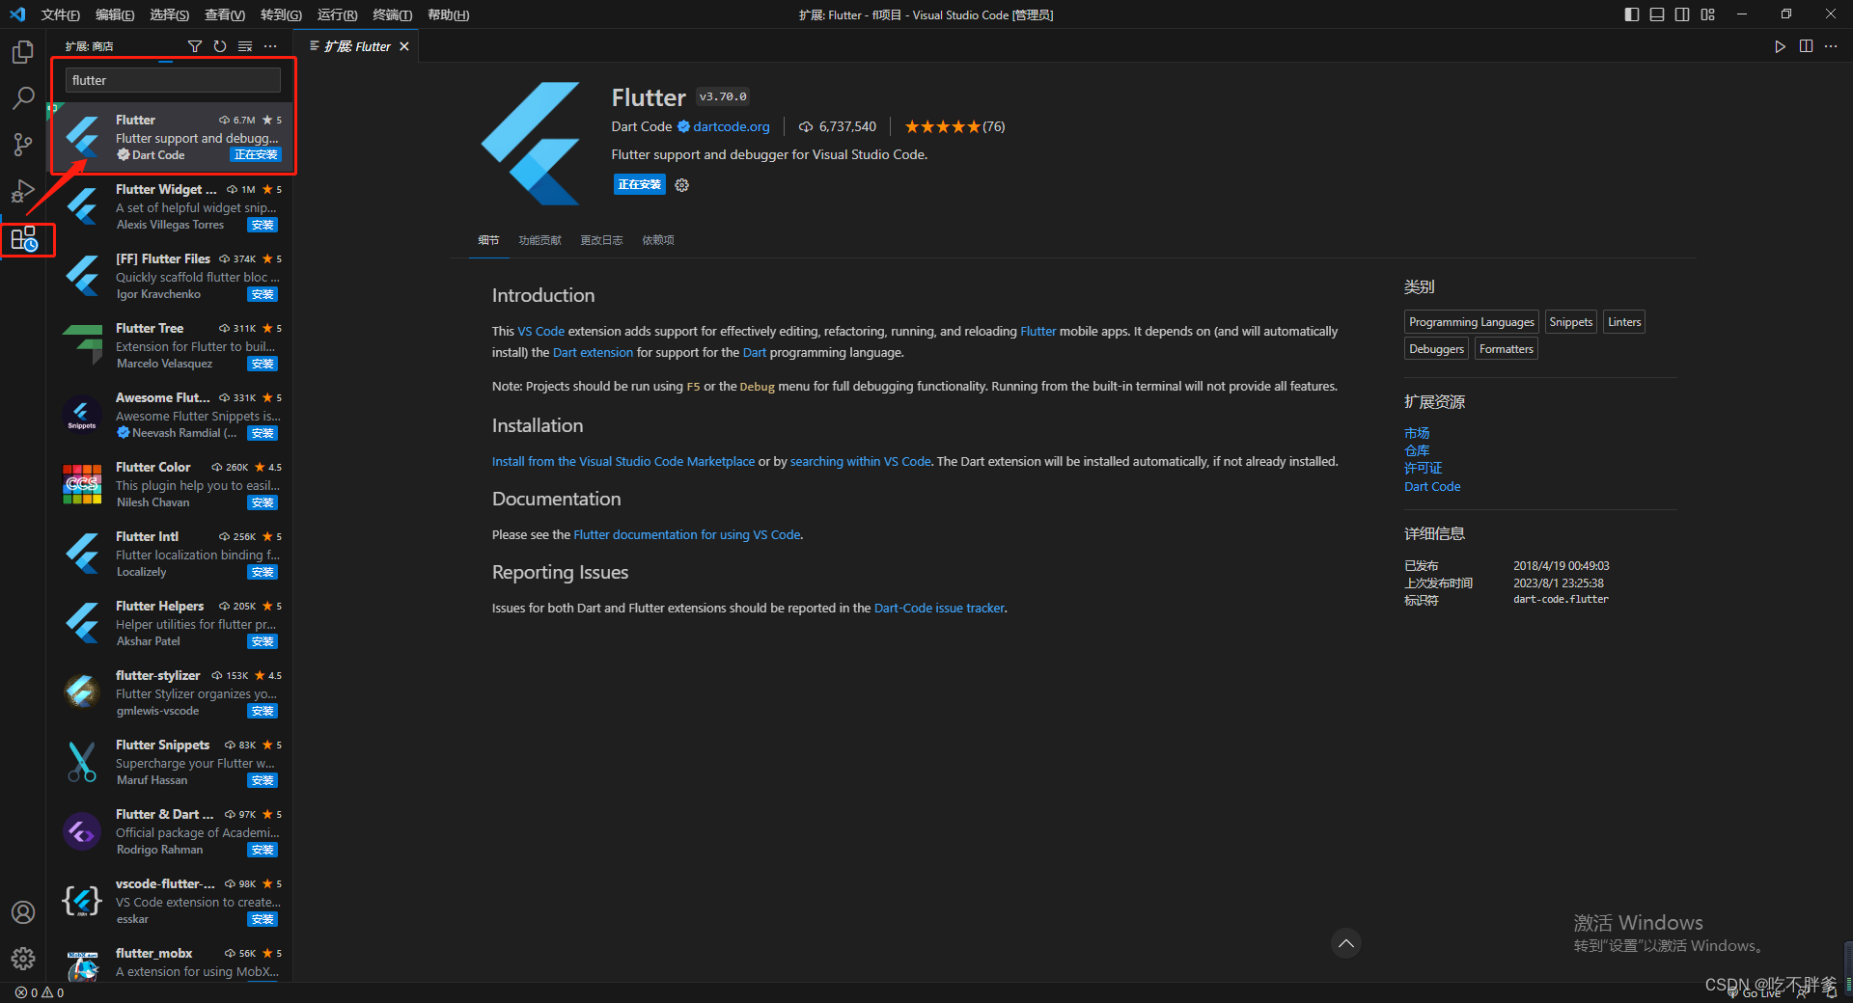This screenshot has height=1003, width=1853.
Task: Jump to top with the up chevron
Action: pyautogui.click(x=1346, y=943)
